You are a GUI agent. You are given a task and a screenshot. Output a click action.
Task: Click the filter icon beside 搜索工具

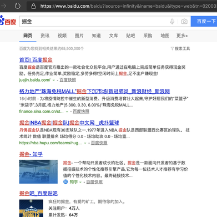pos(172,49)
